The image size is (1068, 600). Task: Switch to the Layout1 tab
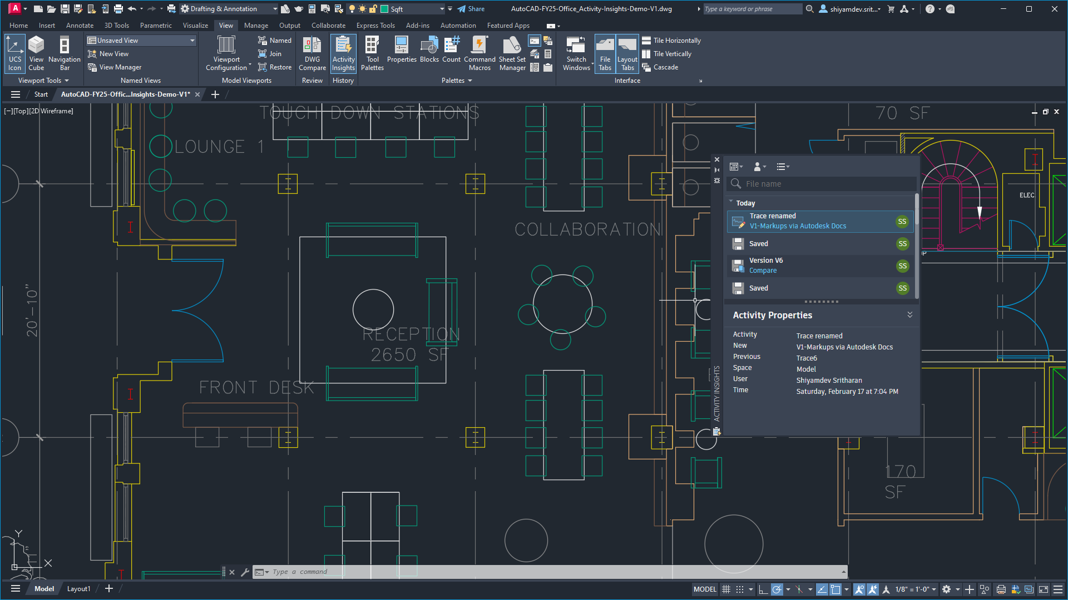(78, 589)
